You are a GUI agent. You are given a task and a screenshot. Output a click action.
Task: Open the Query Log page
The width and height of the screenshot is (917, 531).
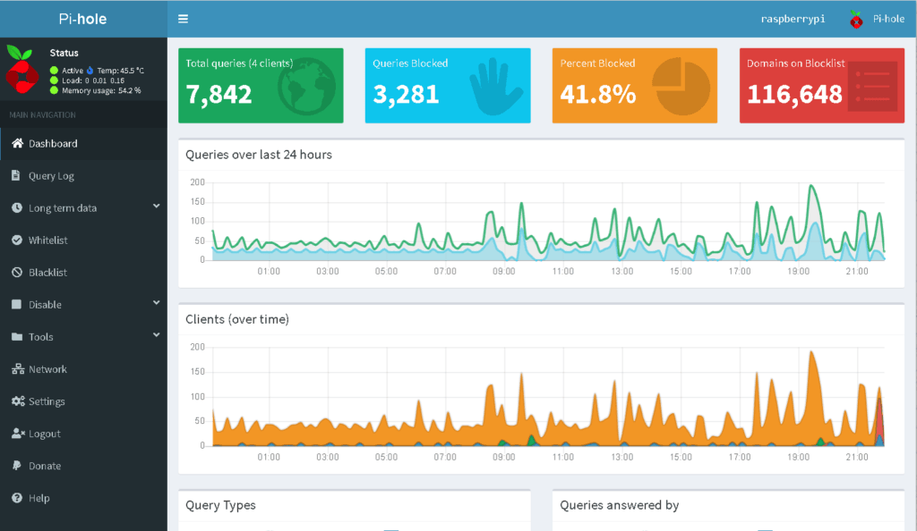click(x=83, y=175)
